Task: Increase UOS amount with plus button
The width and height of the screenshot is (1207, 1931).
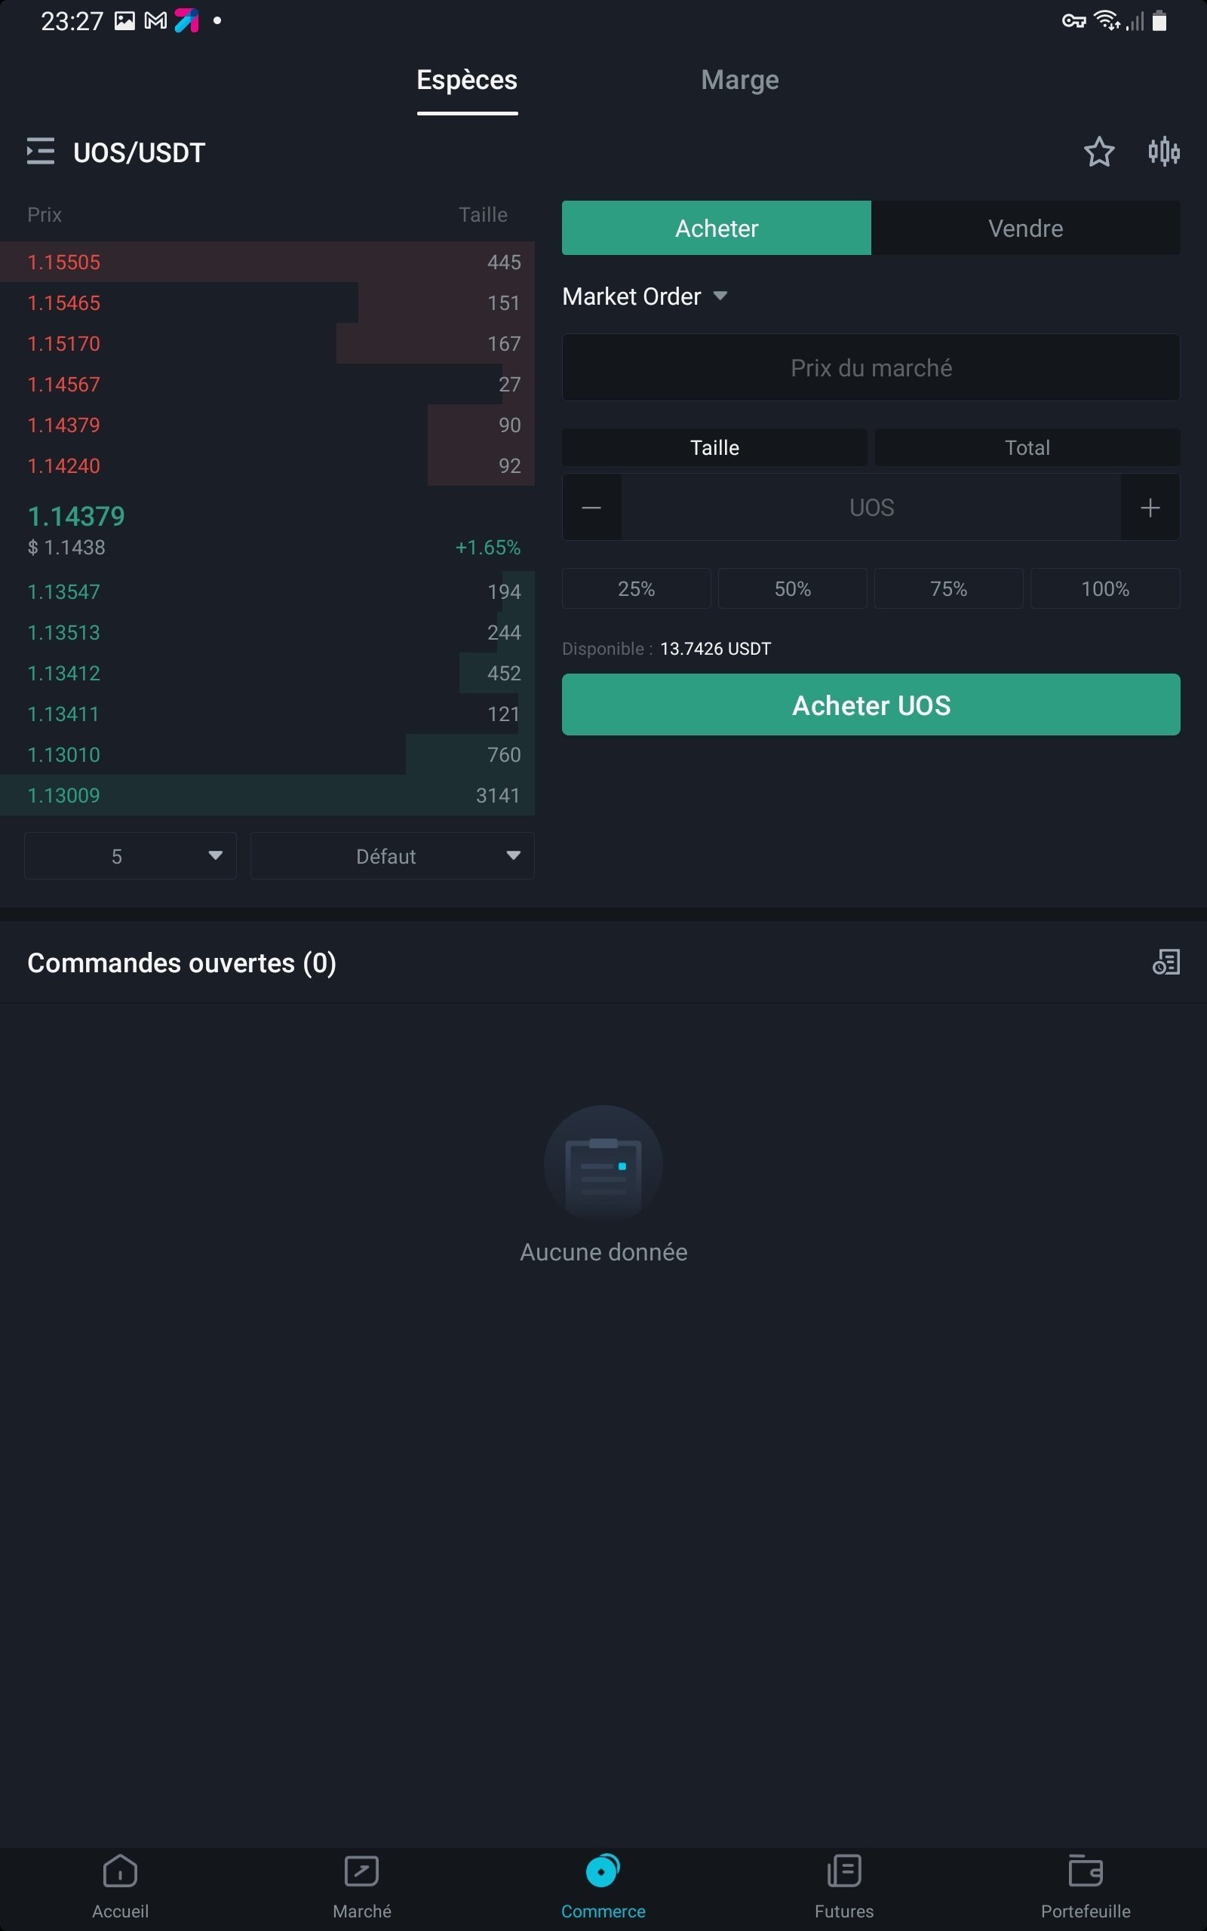Action: click(x=1150, y=508)
